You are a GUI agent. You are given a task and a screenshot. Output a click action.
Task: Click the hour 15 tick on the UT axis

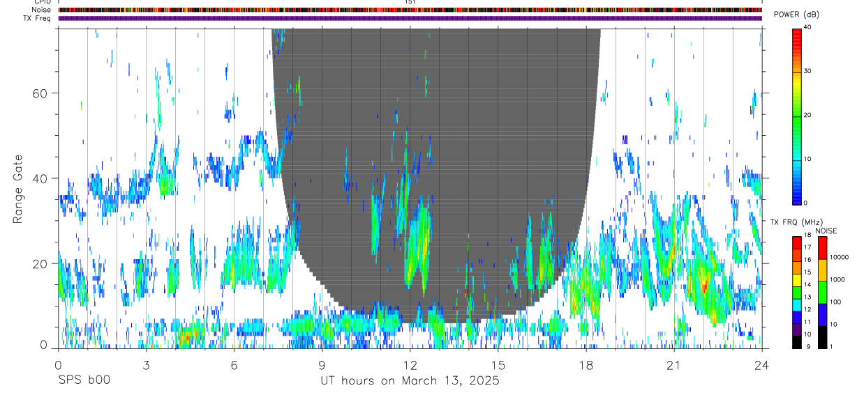pyautogui.click(x=498, y=365)
